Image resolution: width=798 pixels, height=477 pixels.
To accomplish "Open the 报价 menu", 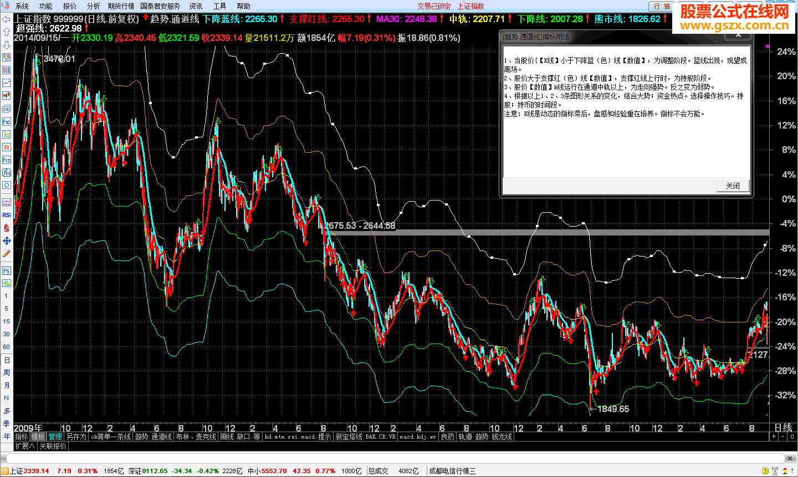I will pyautogui.click(x=70, y=6).
